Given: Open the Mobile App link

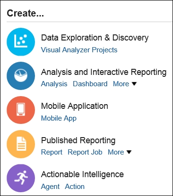Looking at the screenshot, I should coord(59,118).
